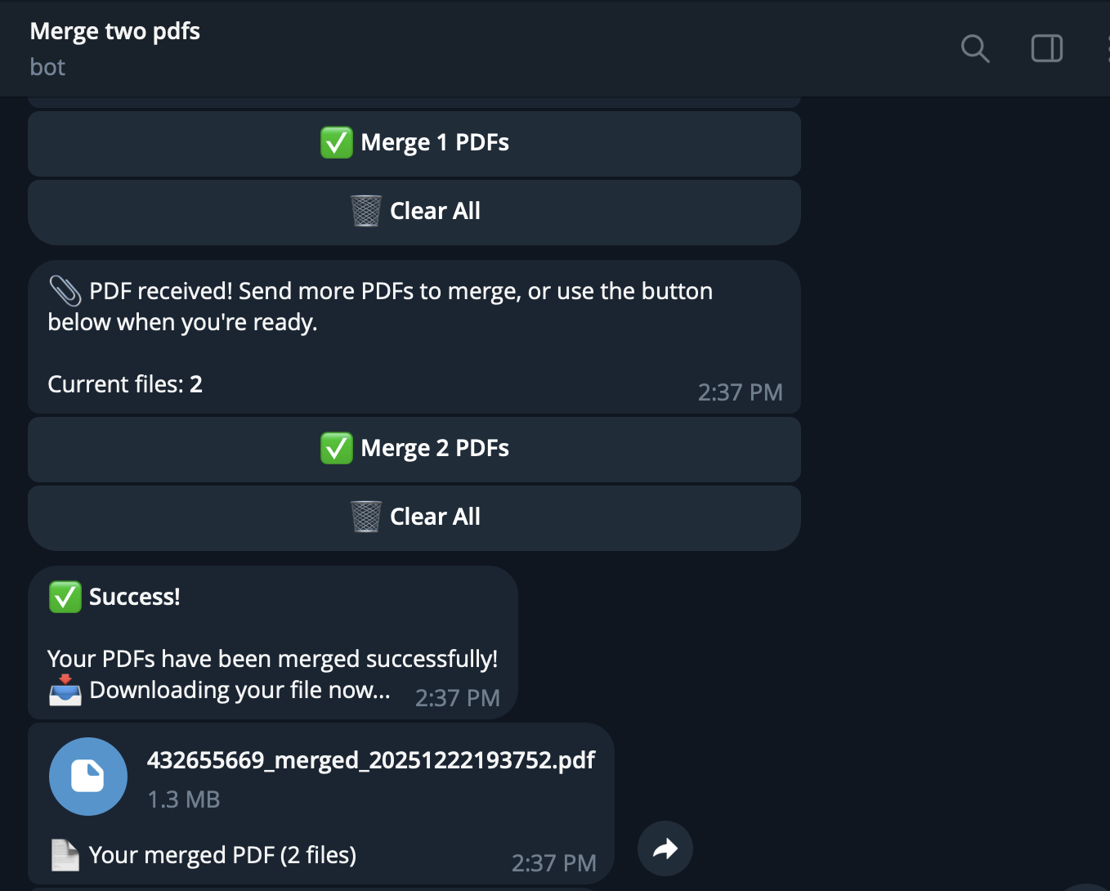Click the bot status subtitle in header

coord(47,67)
